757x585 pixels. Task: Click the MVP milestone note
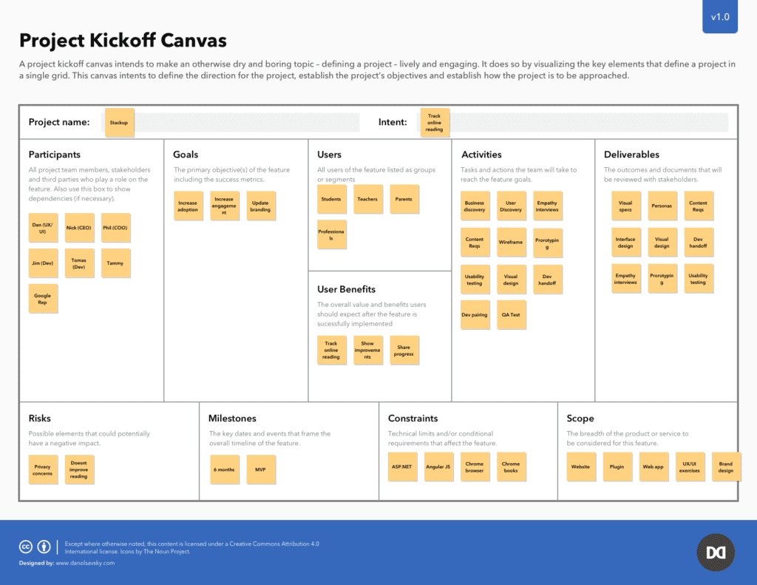point(260,470)
